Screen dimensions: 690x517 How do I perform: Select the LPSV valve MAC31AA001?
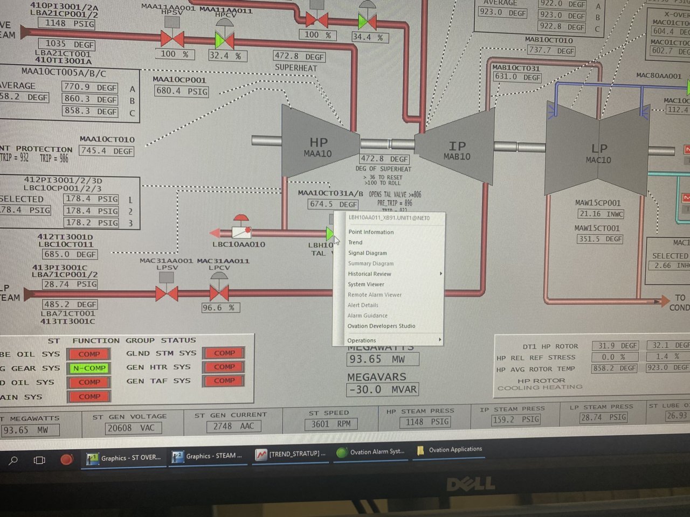(167, 294)
